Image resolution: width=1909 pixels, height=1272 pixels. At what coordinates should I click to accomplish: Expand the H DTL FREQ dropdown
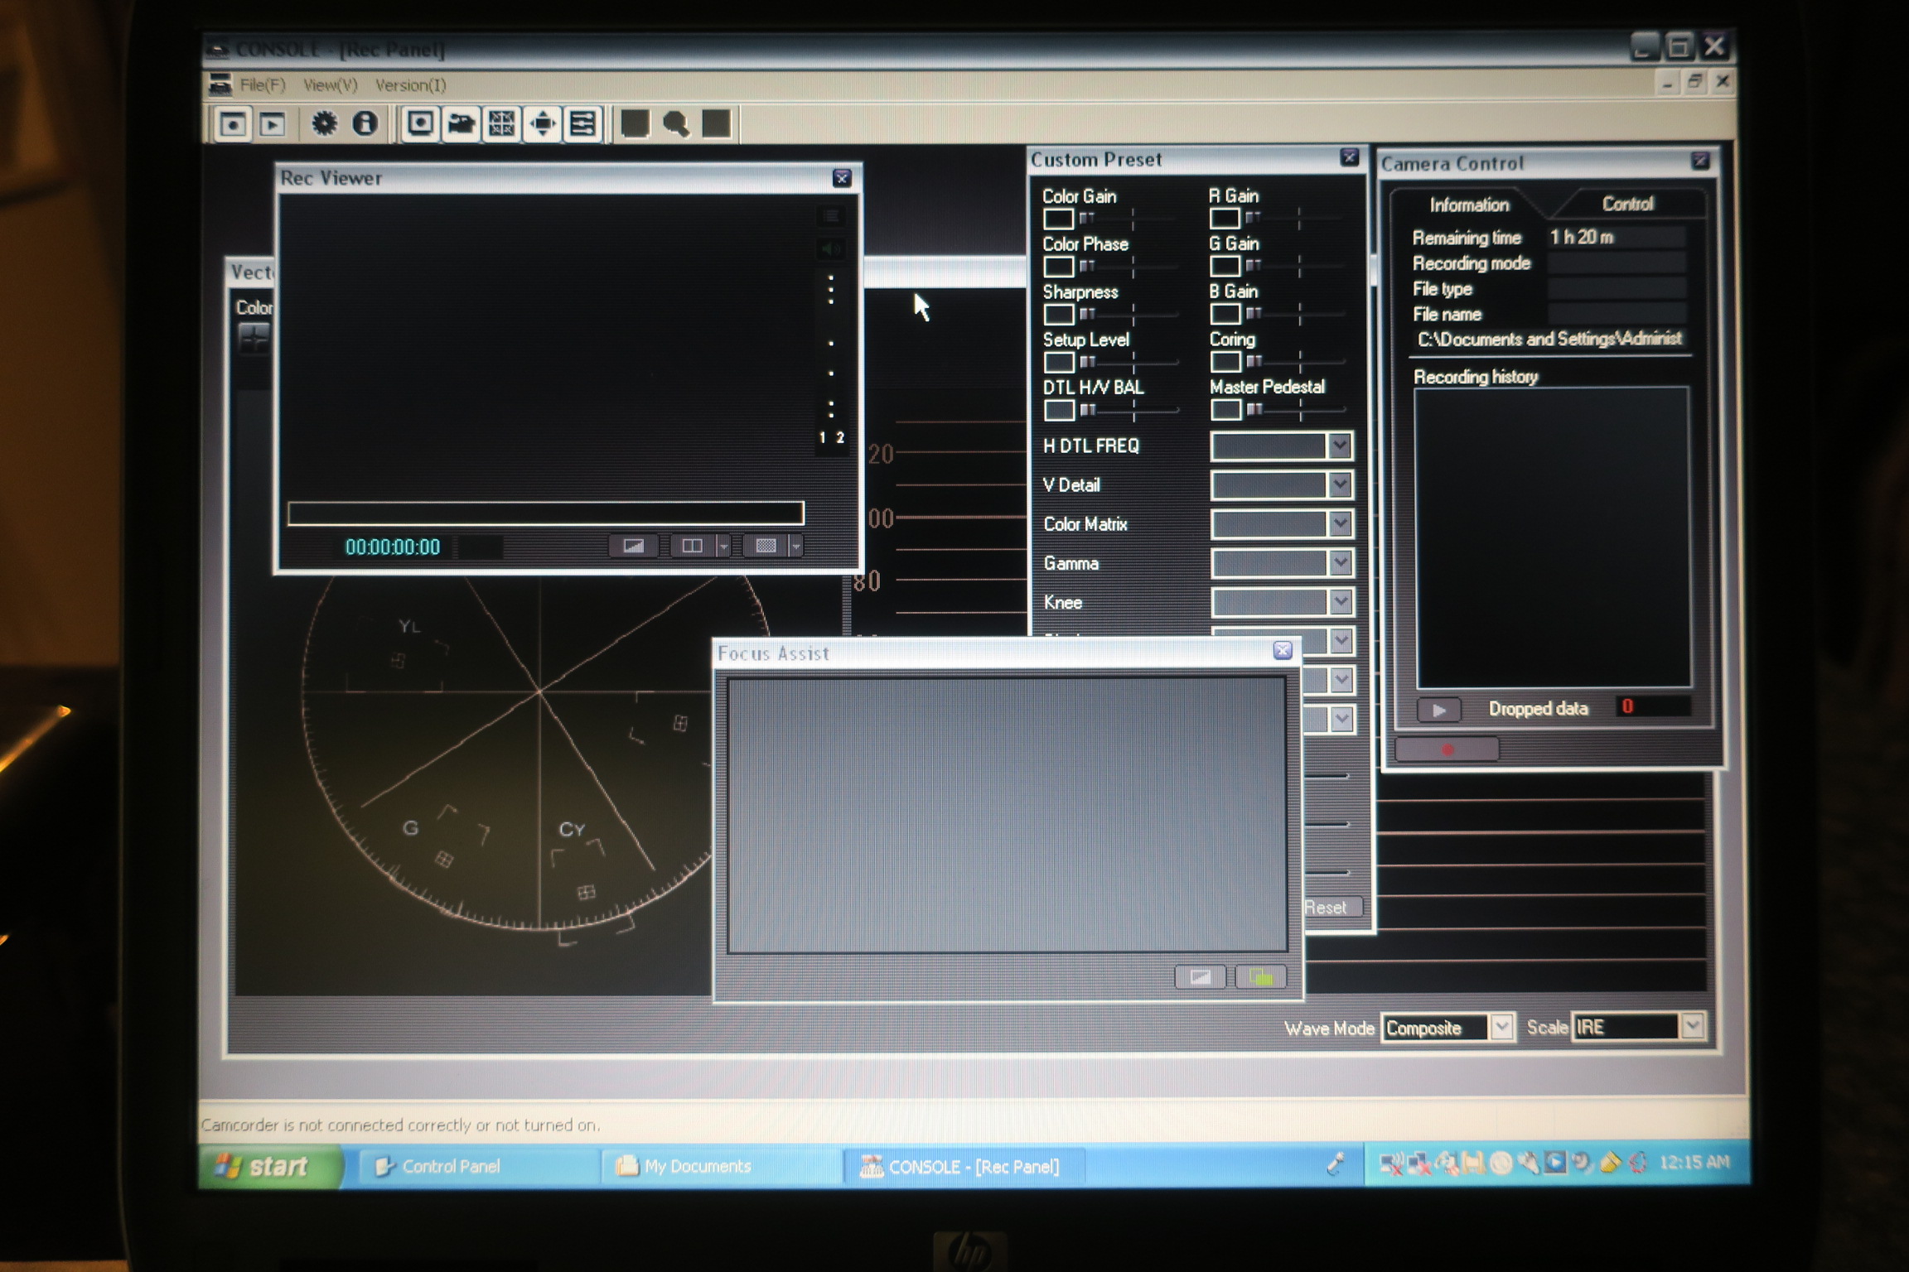coord(1340,446)
